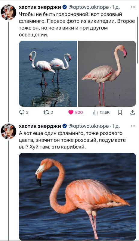Retweet the first flamingo tweet
Image resolution: width=139 pixels, height=241 pixels.
coord(46,112)
